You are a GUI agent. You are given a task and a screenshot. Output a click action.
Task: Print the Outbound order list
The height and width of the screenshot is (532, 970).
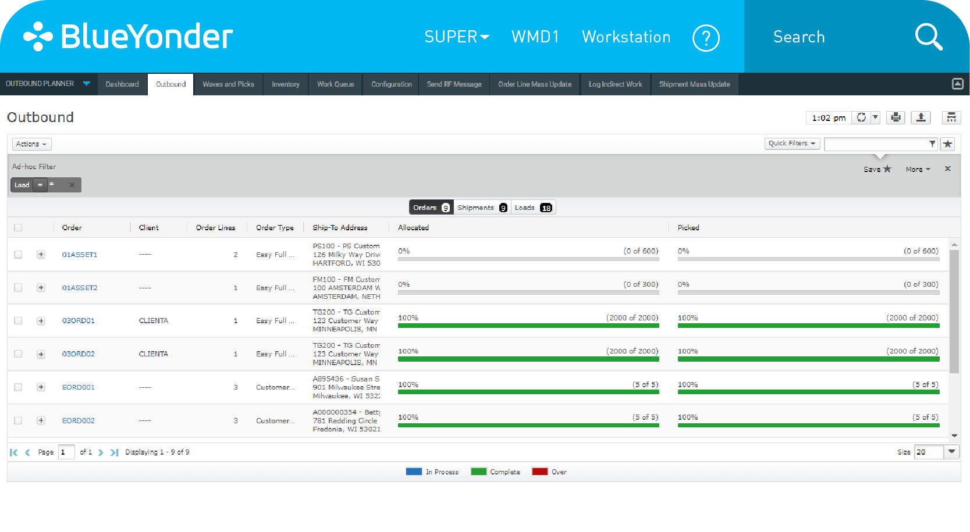896,117
